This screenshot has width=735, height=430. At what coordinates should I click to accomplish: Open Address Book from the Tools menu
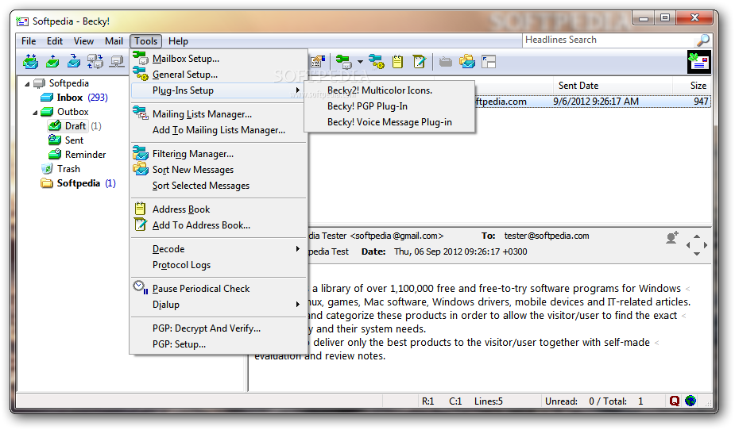pos(219,209)
